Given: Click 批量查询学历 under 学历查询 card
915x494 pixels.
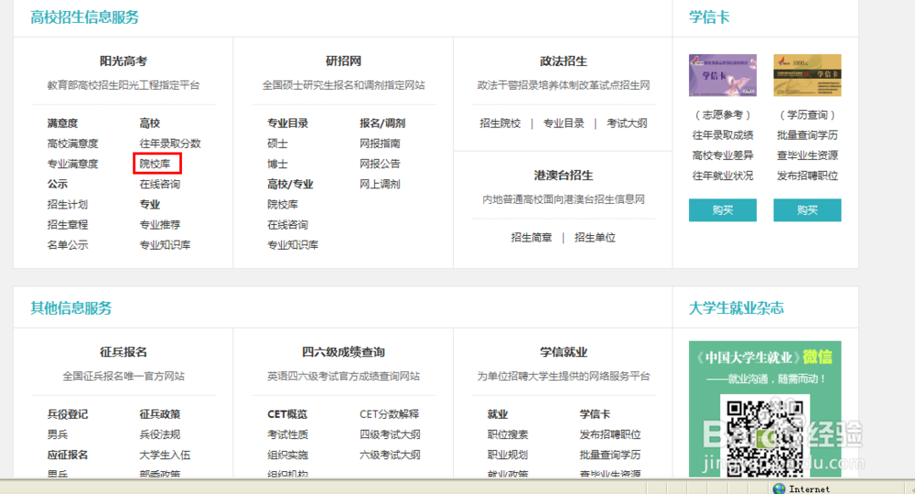Looking at the screenshot, I should 807,135.
